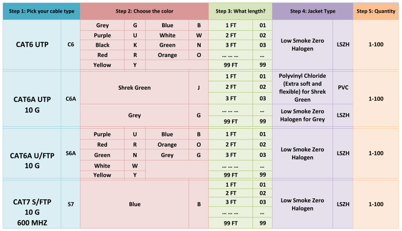Click the S7 cable code cell

pos(70,204)
